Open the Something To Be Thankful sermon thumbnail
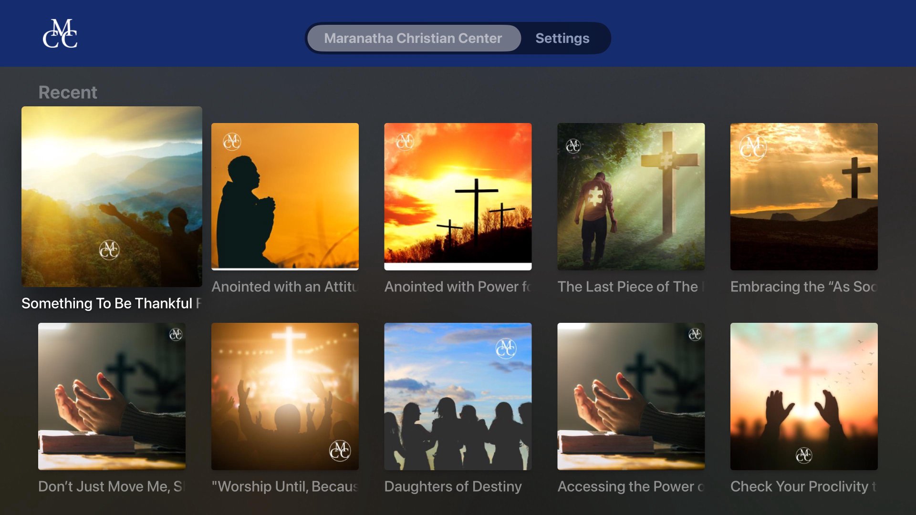The height and width of the screenshot is (515, 916). (112, 196)
